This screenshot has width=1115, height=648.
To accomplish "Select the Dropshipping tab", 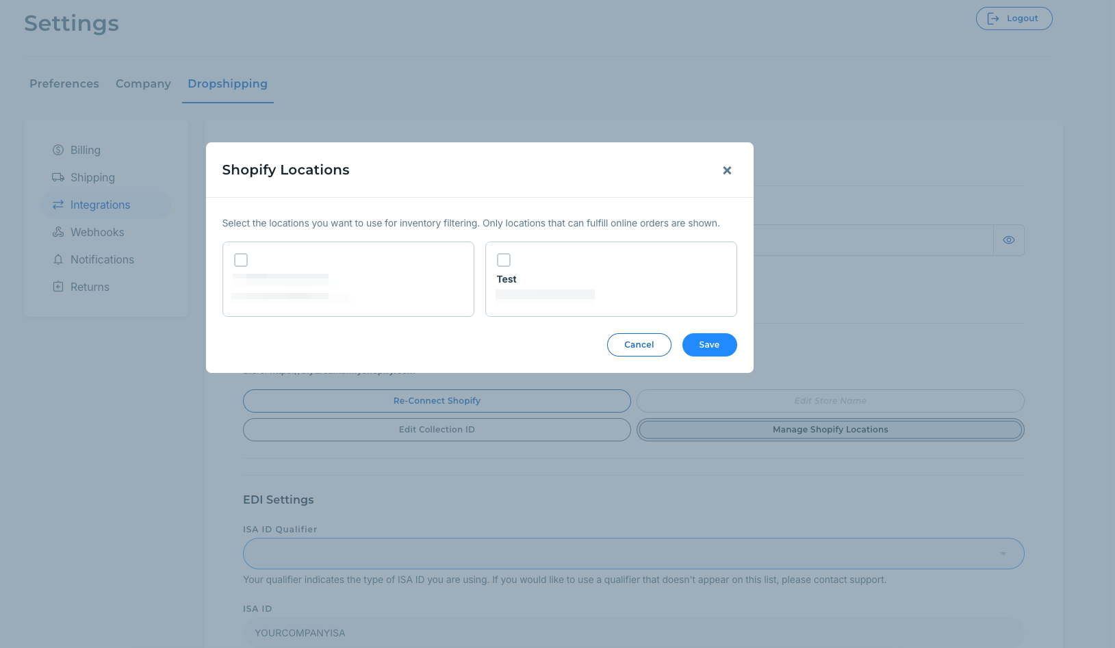I will click(x=227, y=83).
